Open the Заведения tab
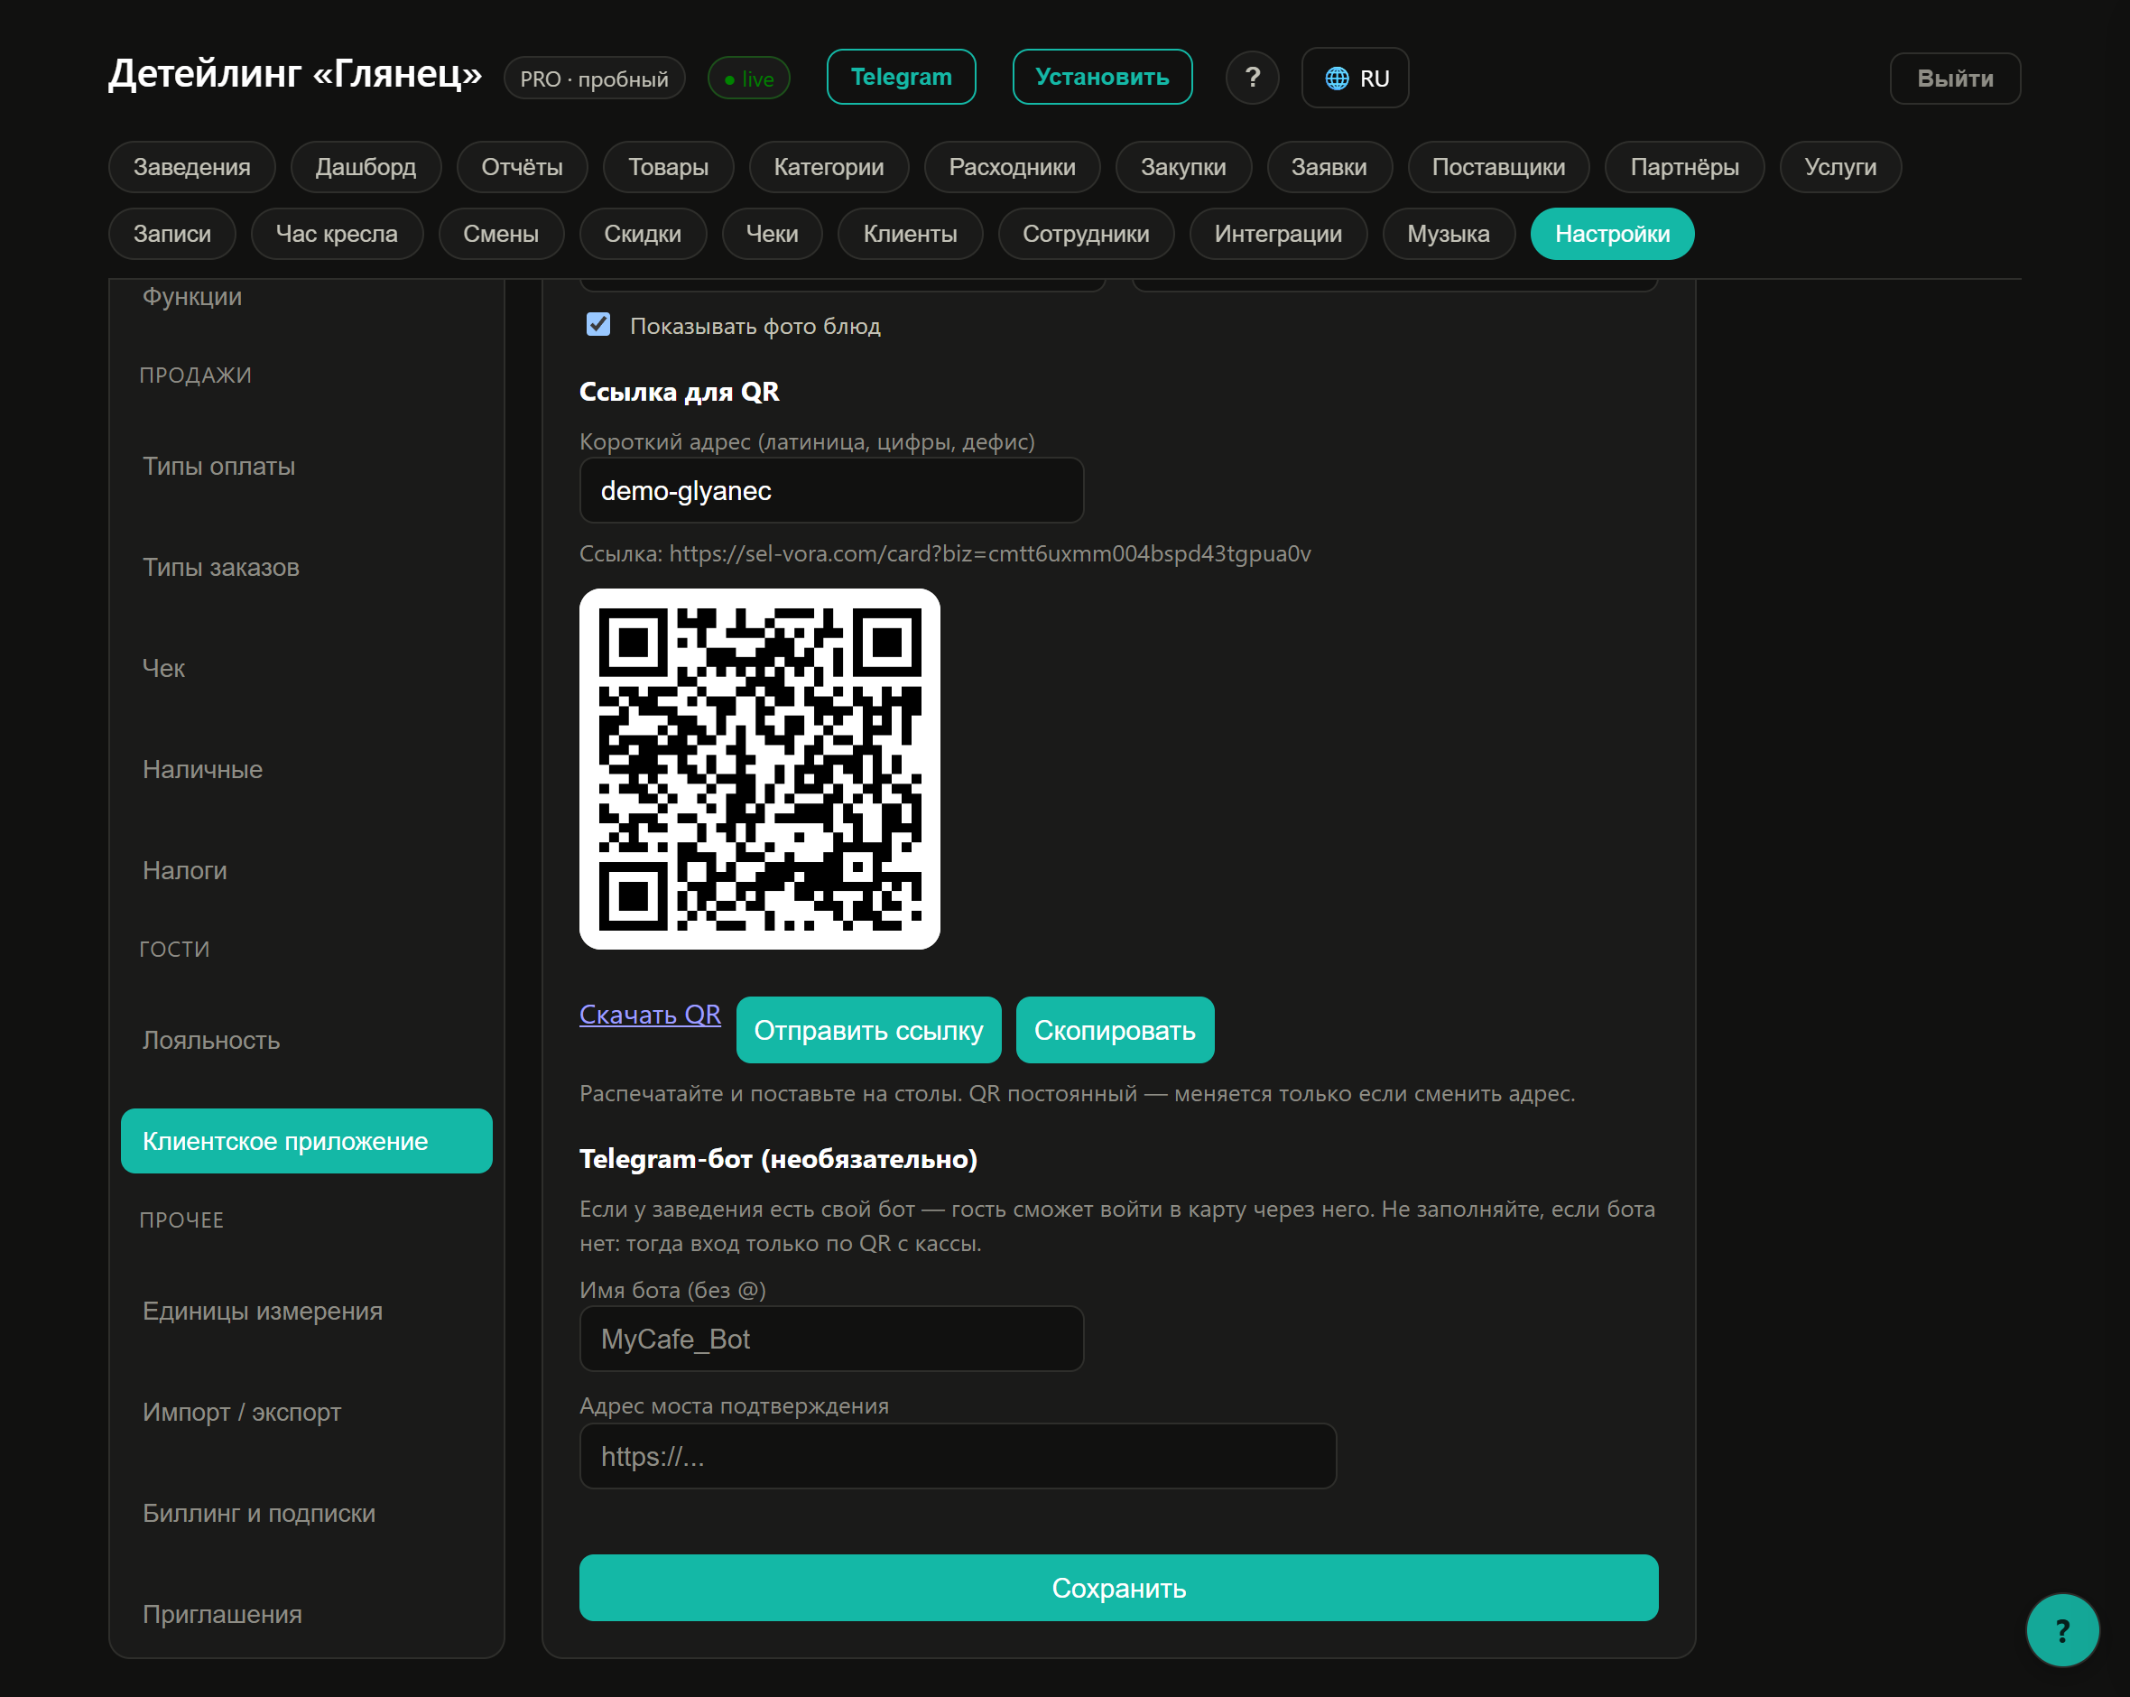Image resolution: width=2130 pixels, height=1697 pixels. click(x=191, y=167)
